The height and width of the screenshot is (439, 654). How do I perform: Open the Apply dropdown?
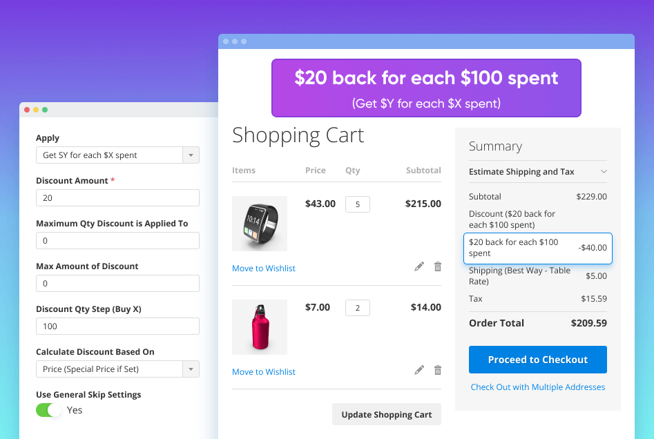click(x=117, y=155)
